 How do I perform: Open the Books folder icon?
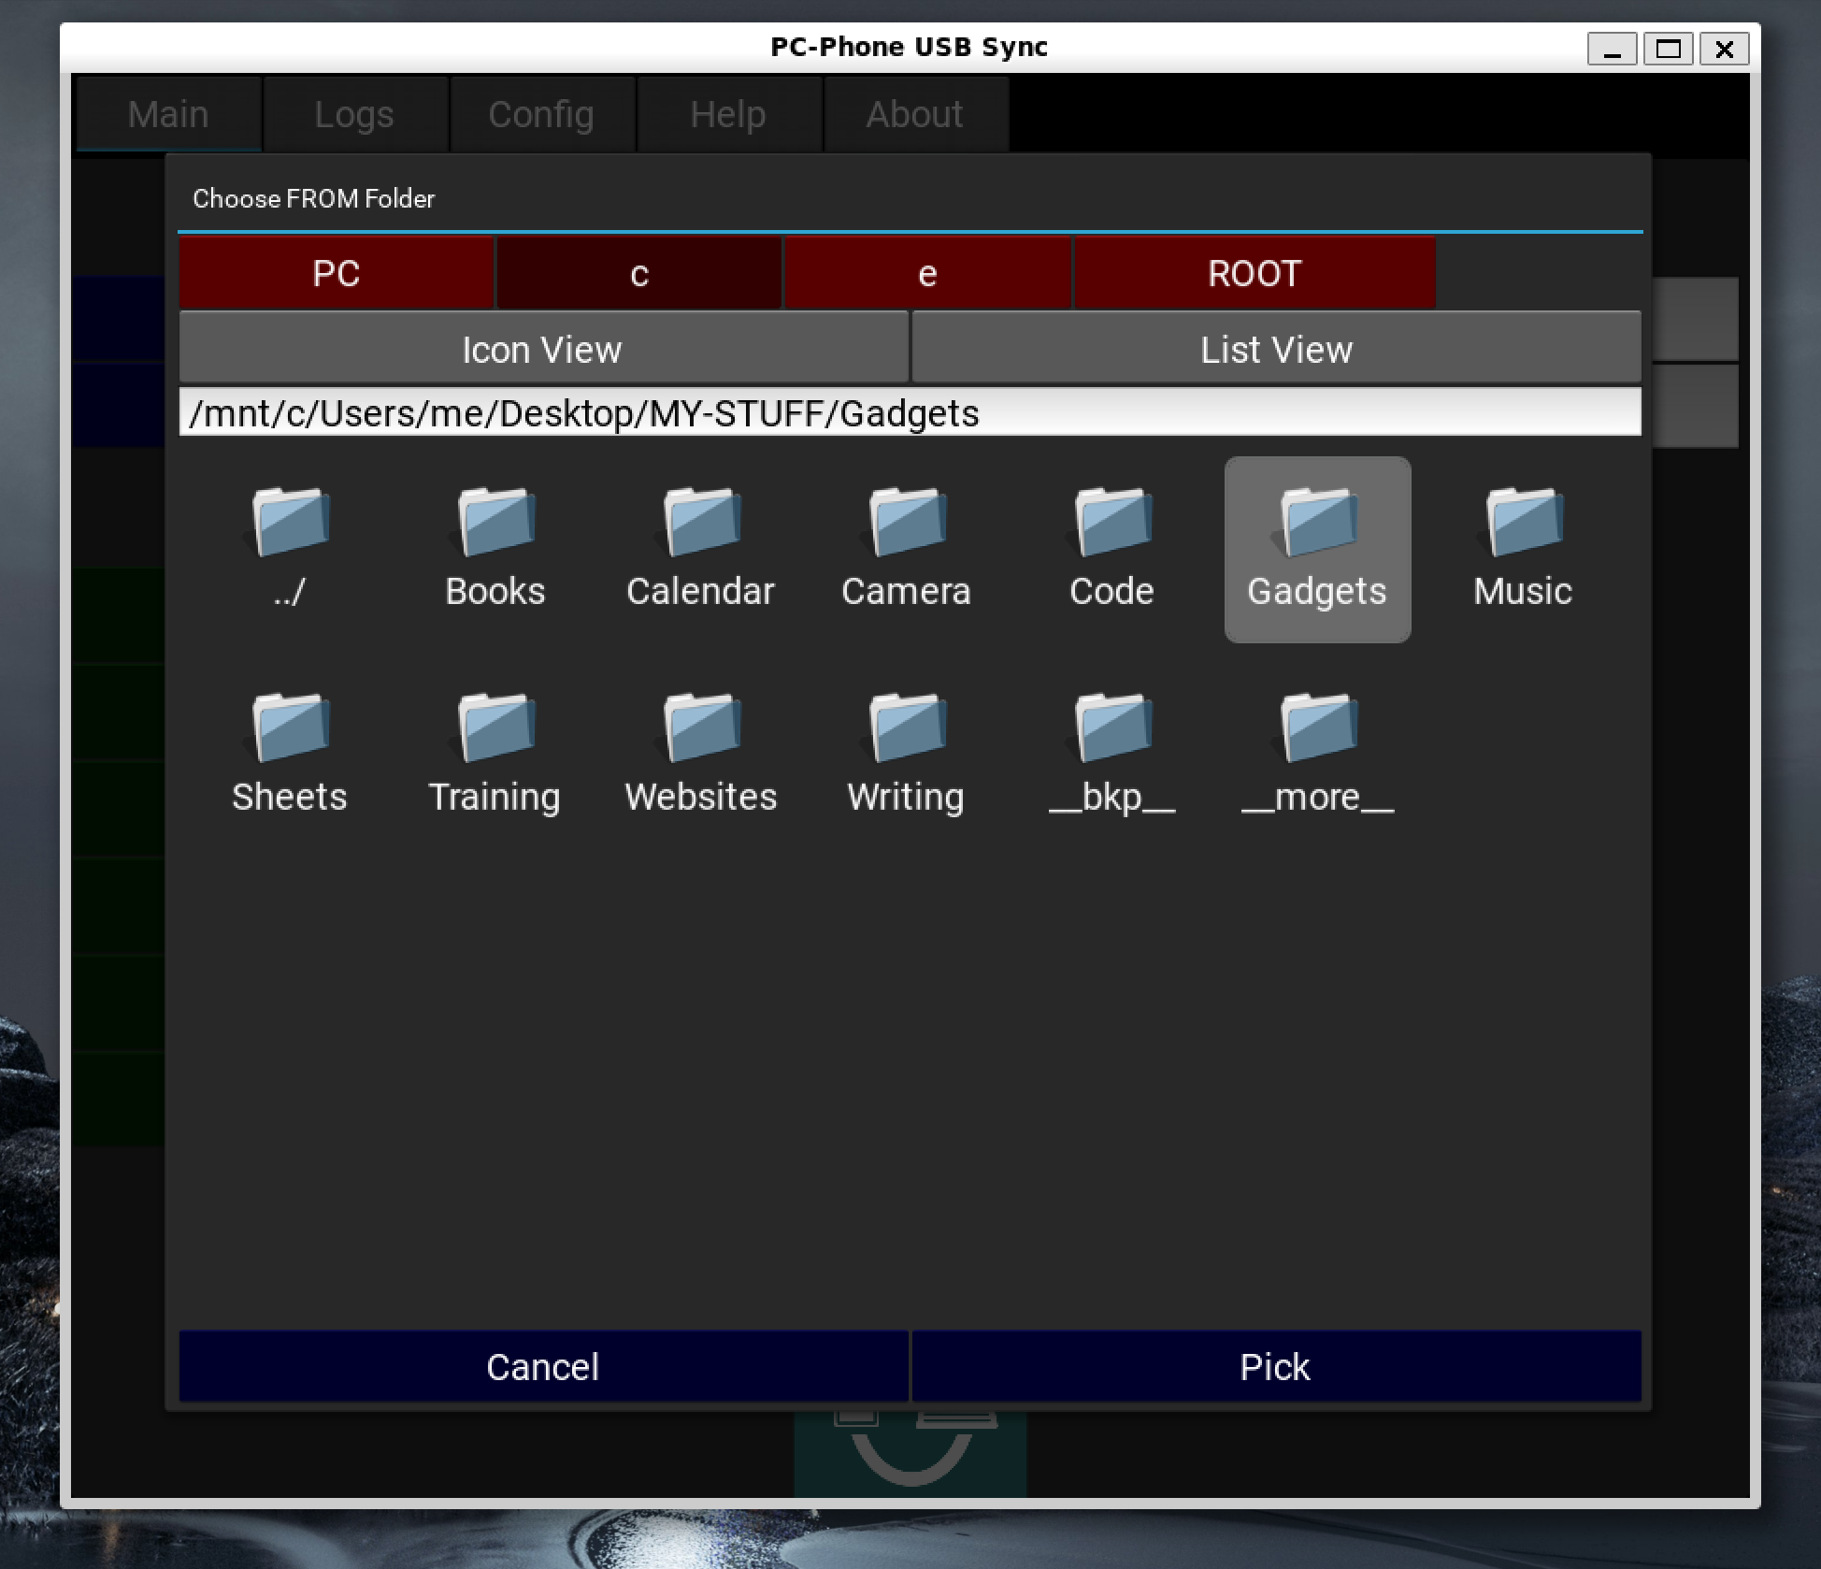coord(495,548)
